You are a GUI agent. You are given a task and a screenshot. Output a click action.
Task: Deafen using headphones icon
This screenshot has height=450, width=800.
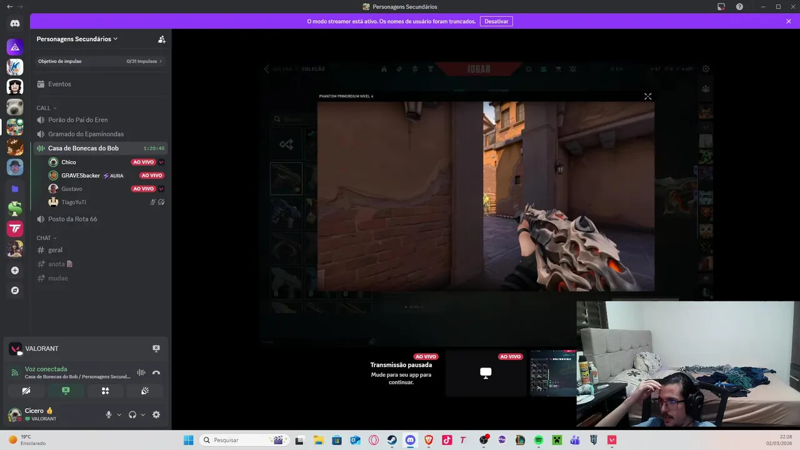tap(132, 414)
